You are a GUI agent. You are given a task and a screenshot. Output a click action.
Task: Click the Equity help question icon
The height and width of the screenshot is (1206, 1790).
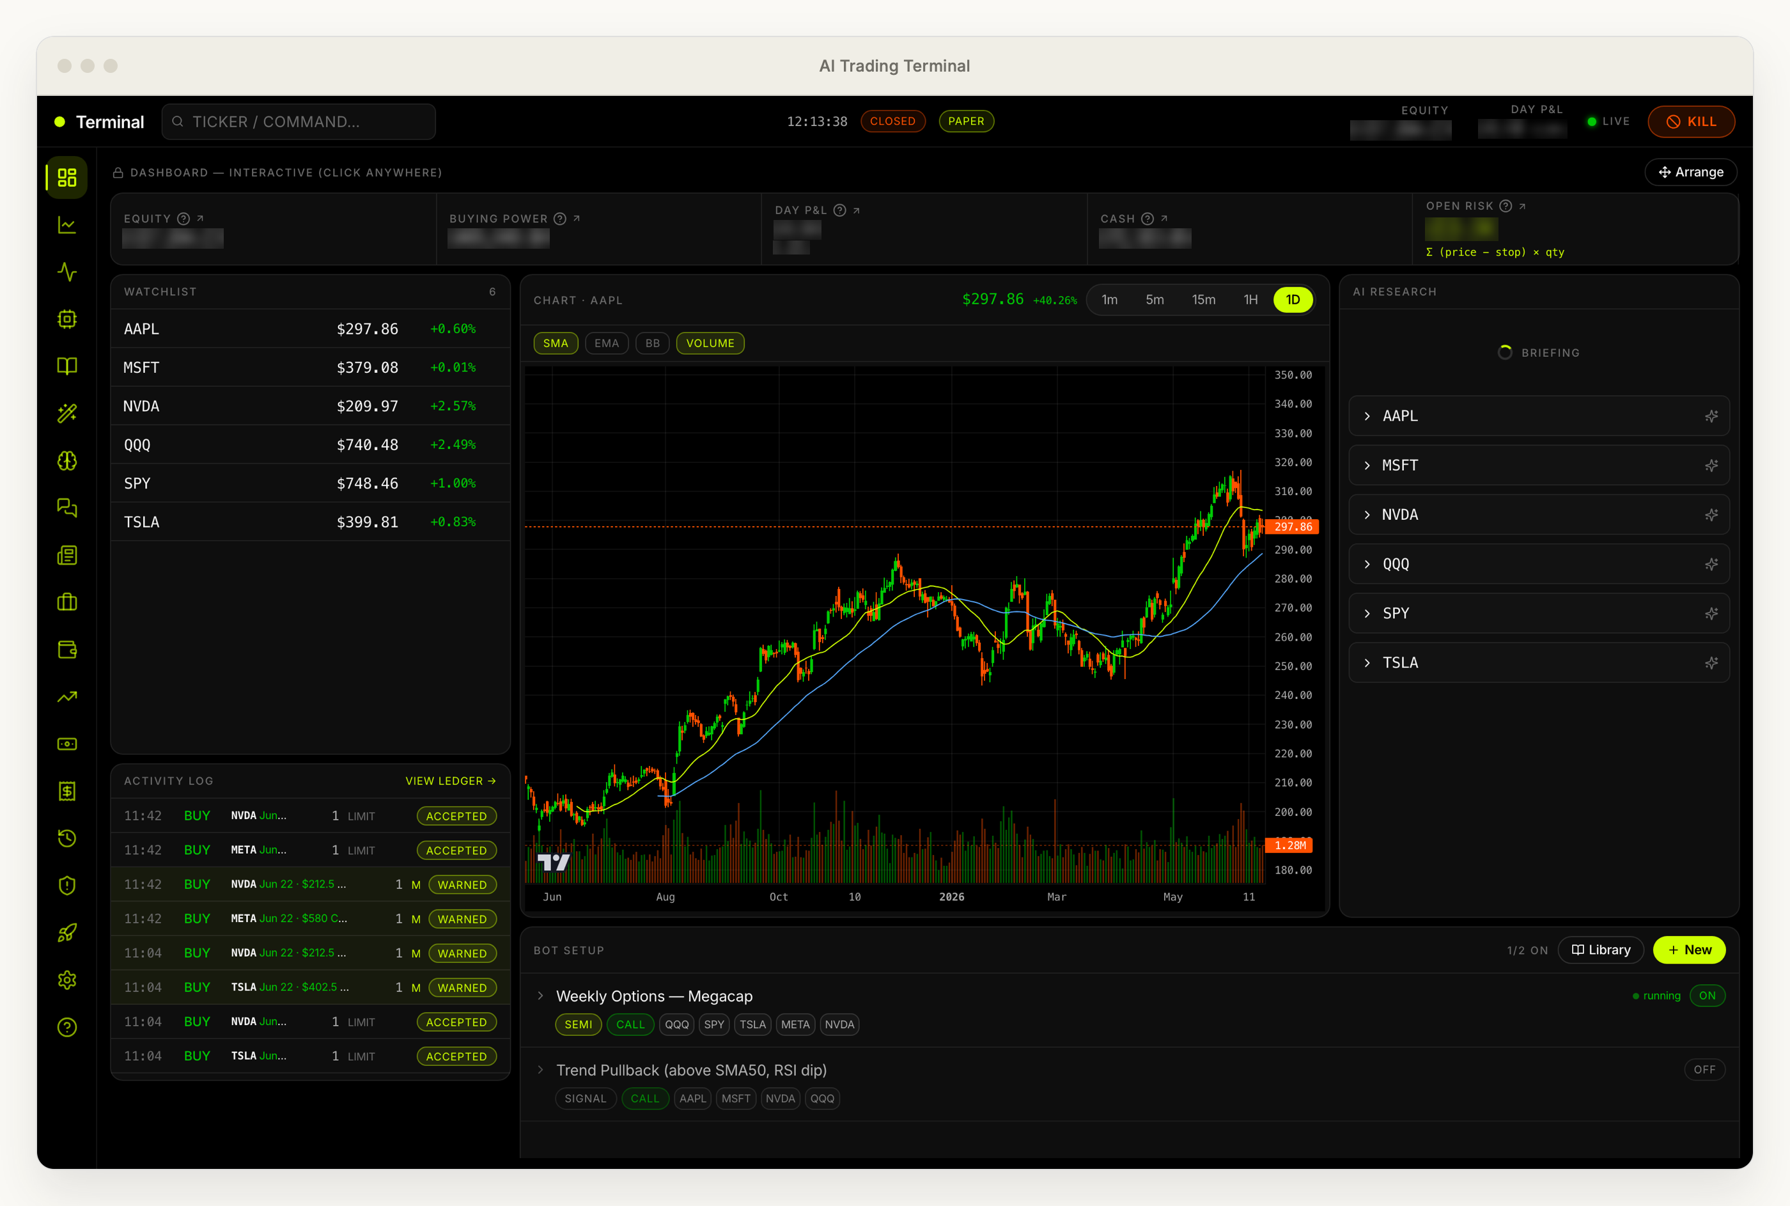(183, 219)
